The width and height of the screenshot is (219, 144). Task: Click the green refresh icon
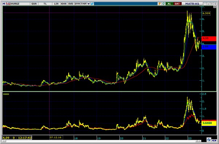[x=164, y=4]
